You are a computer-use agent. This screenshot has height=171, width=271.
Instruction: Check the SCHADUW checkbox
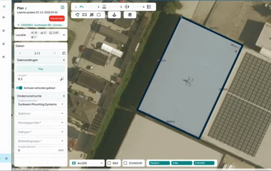pos(125,163)
